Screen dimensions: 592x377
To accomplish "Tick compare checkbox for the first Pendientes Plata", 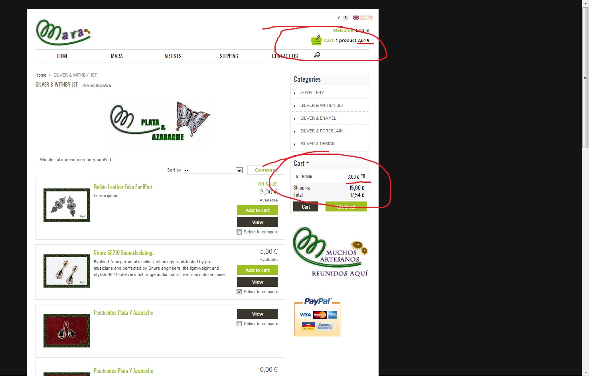I will [239, 324].
